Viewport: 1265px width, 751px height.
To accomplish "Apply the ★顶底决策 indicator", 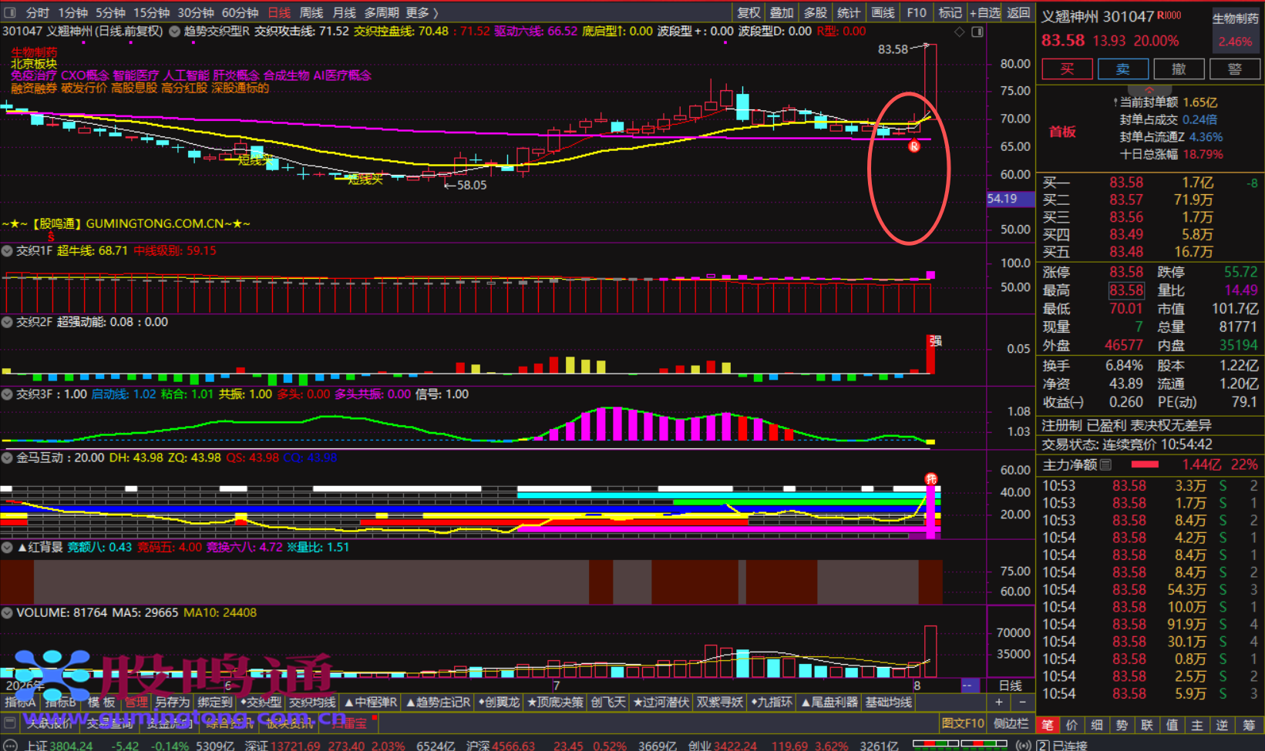I will pyautogui.click(x=555, y=702).
